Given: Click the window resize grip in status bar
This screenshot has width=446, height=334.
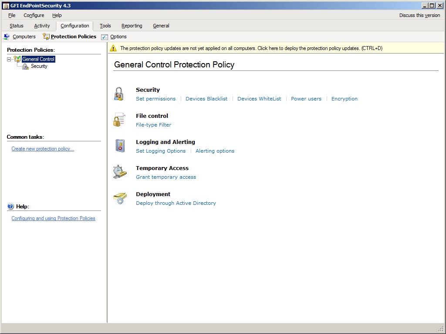Looking at the screenshot, I should (x=441, y=329).
